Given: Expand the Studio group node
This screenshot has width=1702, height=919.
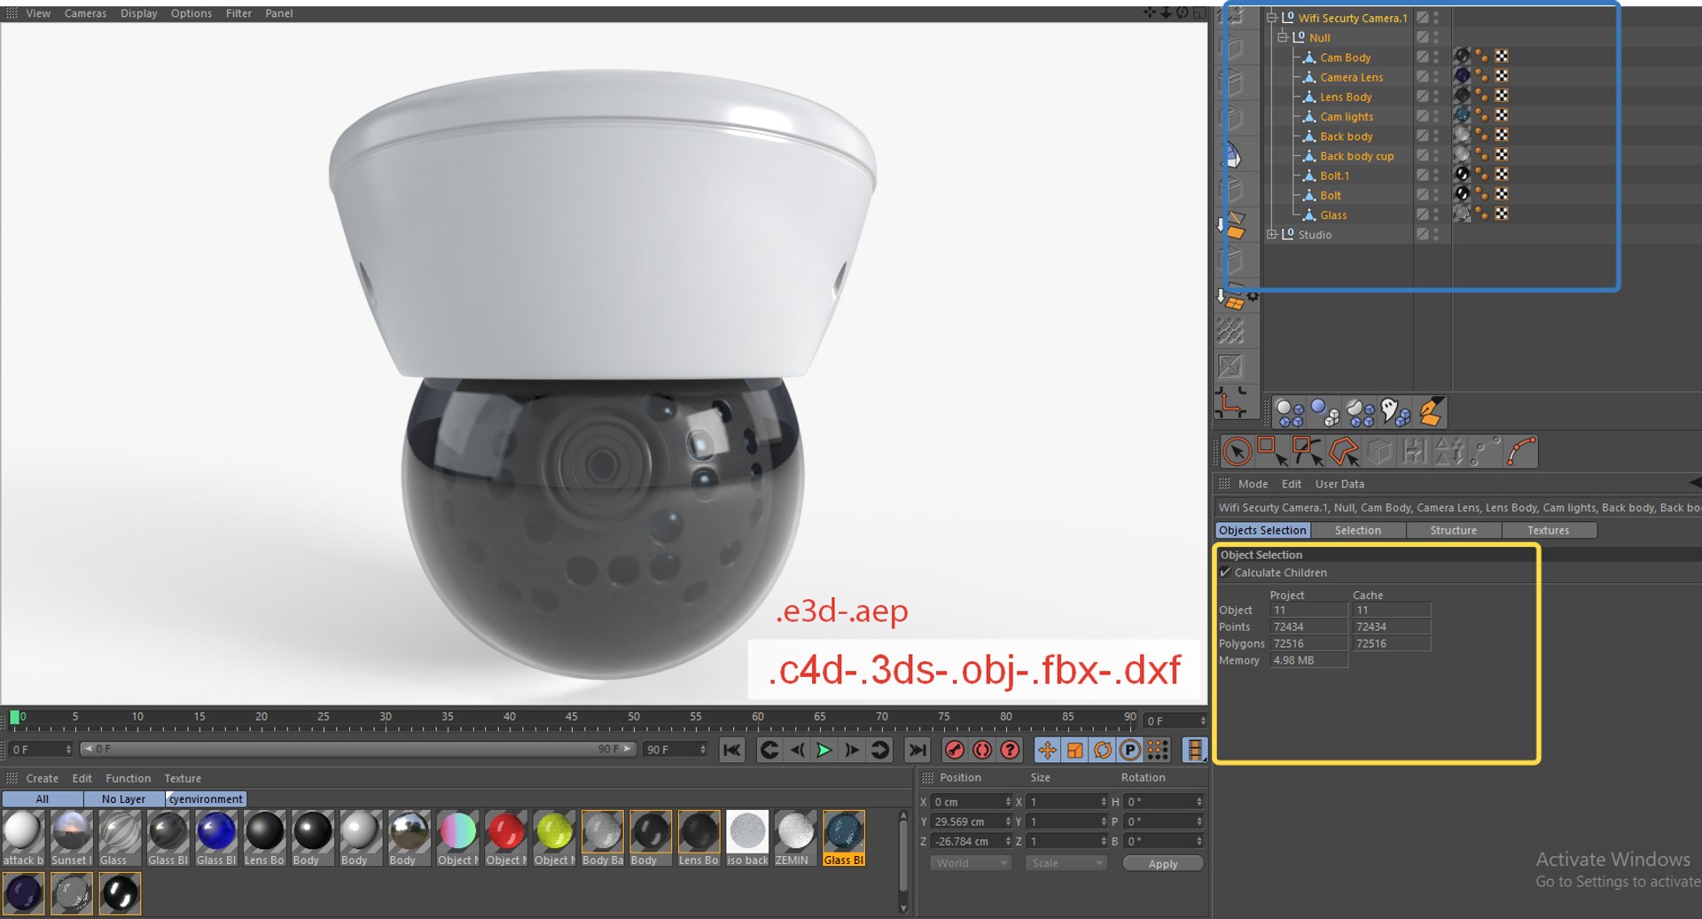Looking at the screenshot, I should pos(1271,234).
